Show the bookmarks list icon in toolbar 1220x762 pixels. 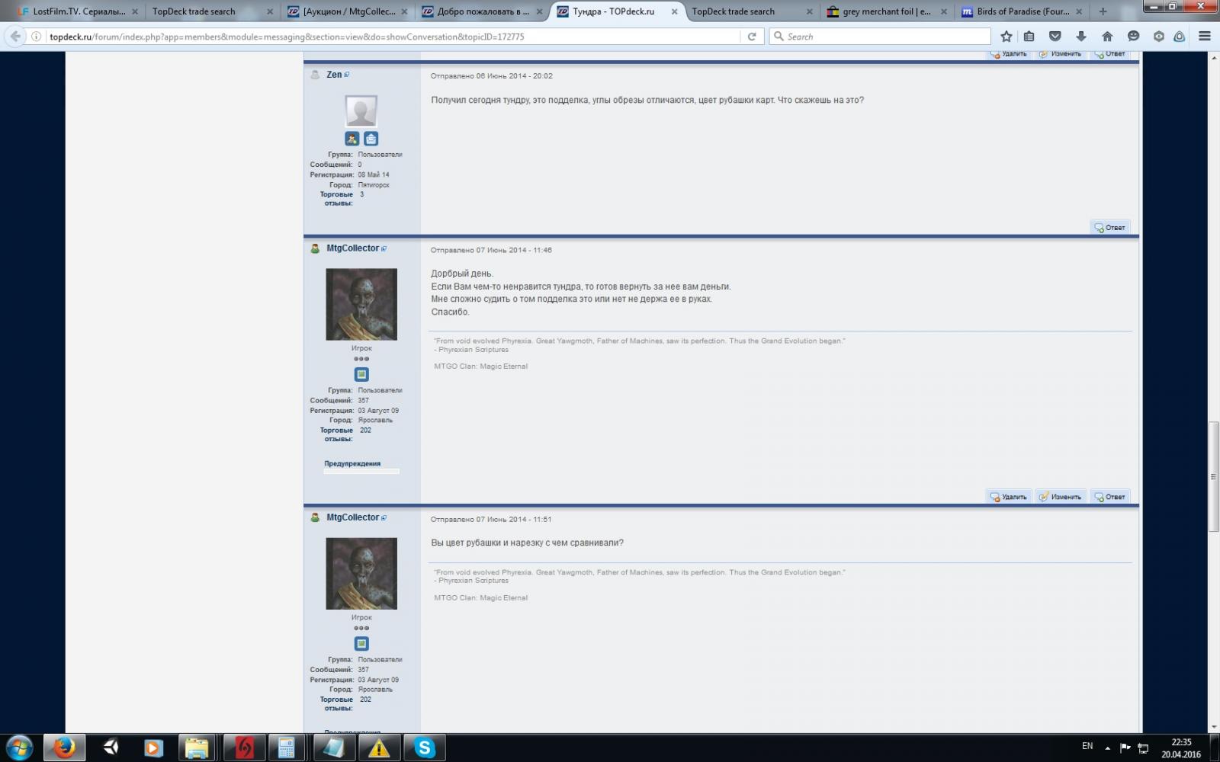pos(1029,37)
